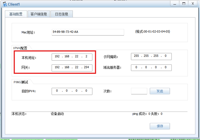Click the 网关 IP input field
This screenshot has width=200, height=140.
coord(72,68)
